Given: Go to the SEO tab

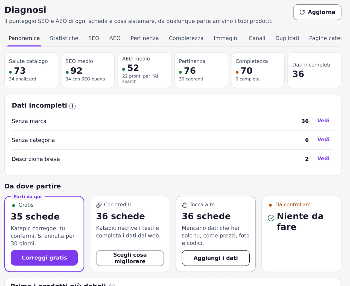Looking at the screenshot, I should click(x=94, y=38).
